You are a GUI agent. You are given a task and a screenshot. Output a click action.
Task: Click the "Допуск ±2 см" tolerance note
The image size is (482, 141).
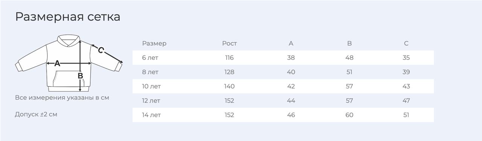[36, 114]
